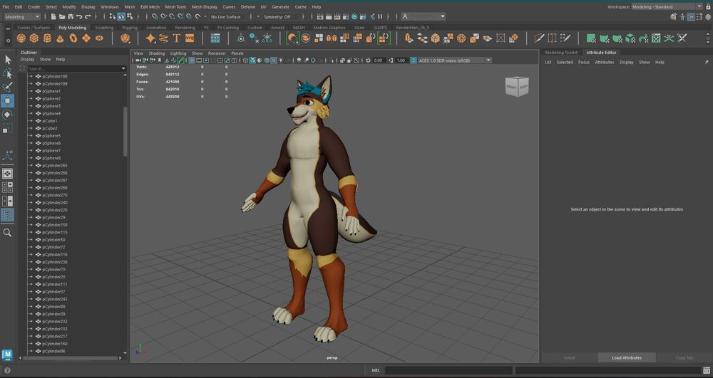Click the Target Weld crossed-pencils shelf icon
Image resolution: width=713 pixels, height=378 pixels.
click(682, 38)
